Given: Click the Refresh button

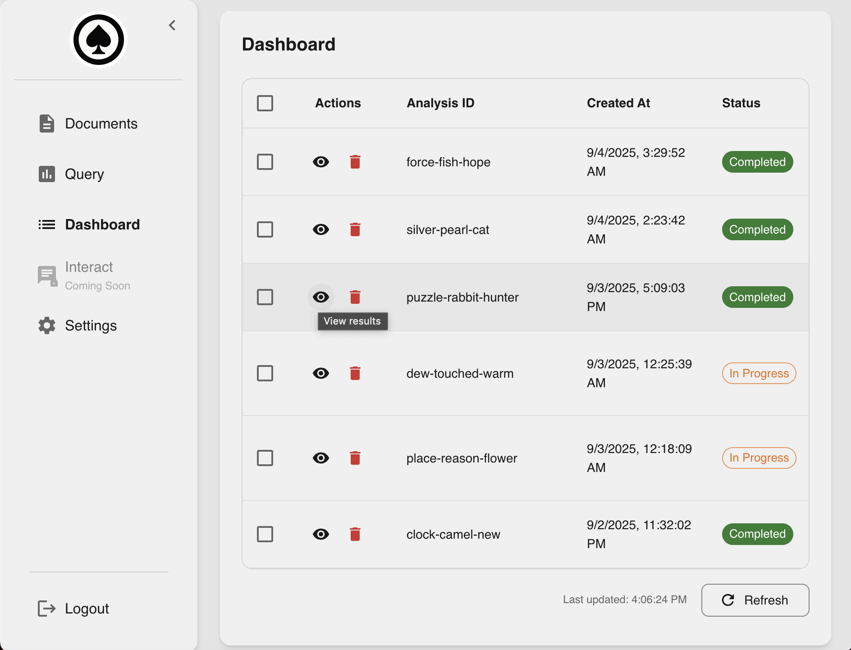Looking at the screenshot, I should click(755, 600).
